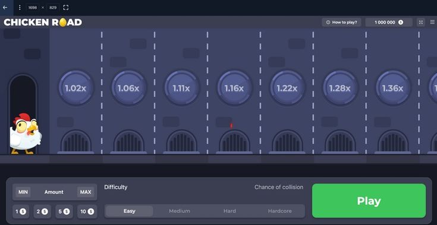Click the back arrow icon
Screen dimensions: 437x225
click(5, 8)
